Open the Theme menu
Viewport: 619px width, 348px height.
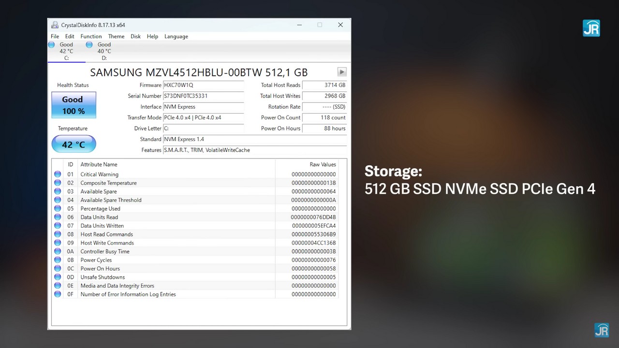[116, 36]
